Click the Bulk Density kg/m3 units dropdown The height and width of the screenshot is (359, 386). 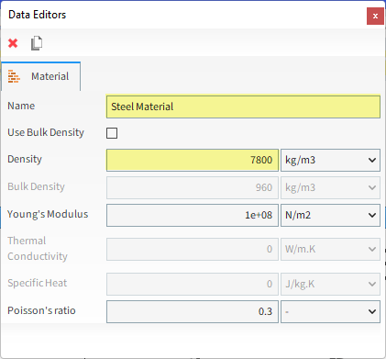[330, 187]
